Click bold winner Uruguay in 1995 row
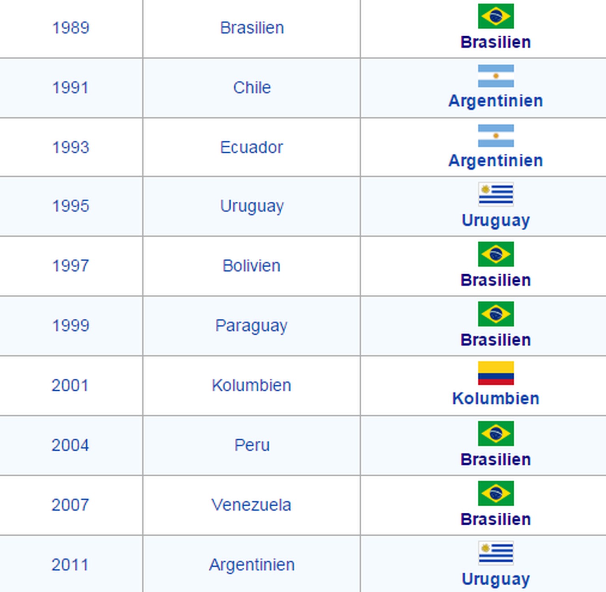 coord(496,220)
